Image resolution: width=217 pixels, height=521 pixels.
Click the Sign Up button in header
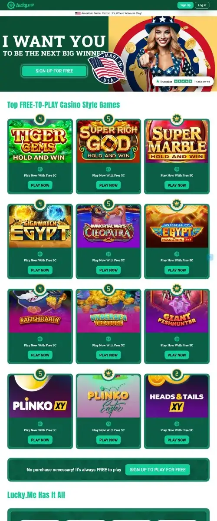tap(185, 5)
